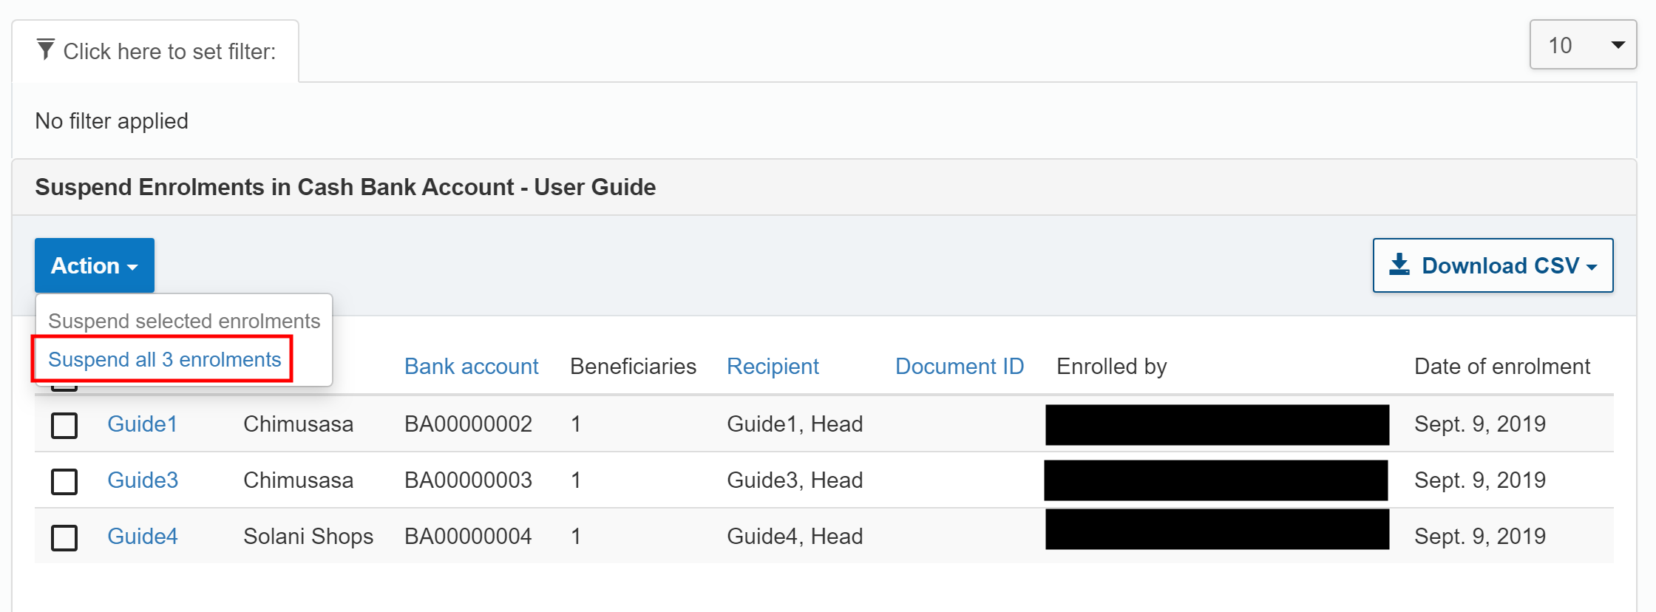Image resolution: width=1656 pixels, height=612 pixels.
Task: Tick the Guide3 enrolment checkbox
Action: pyautogui.click(x=64, y=481)
